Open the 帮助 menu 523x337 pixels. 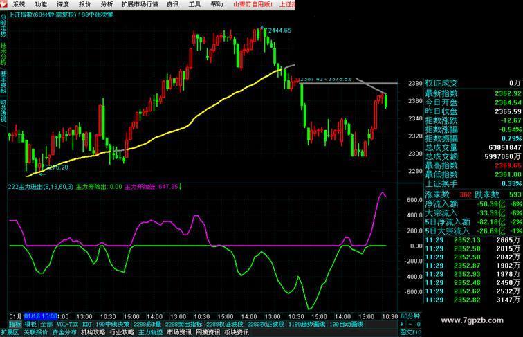[217, 4]
